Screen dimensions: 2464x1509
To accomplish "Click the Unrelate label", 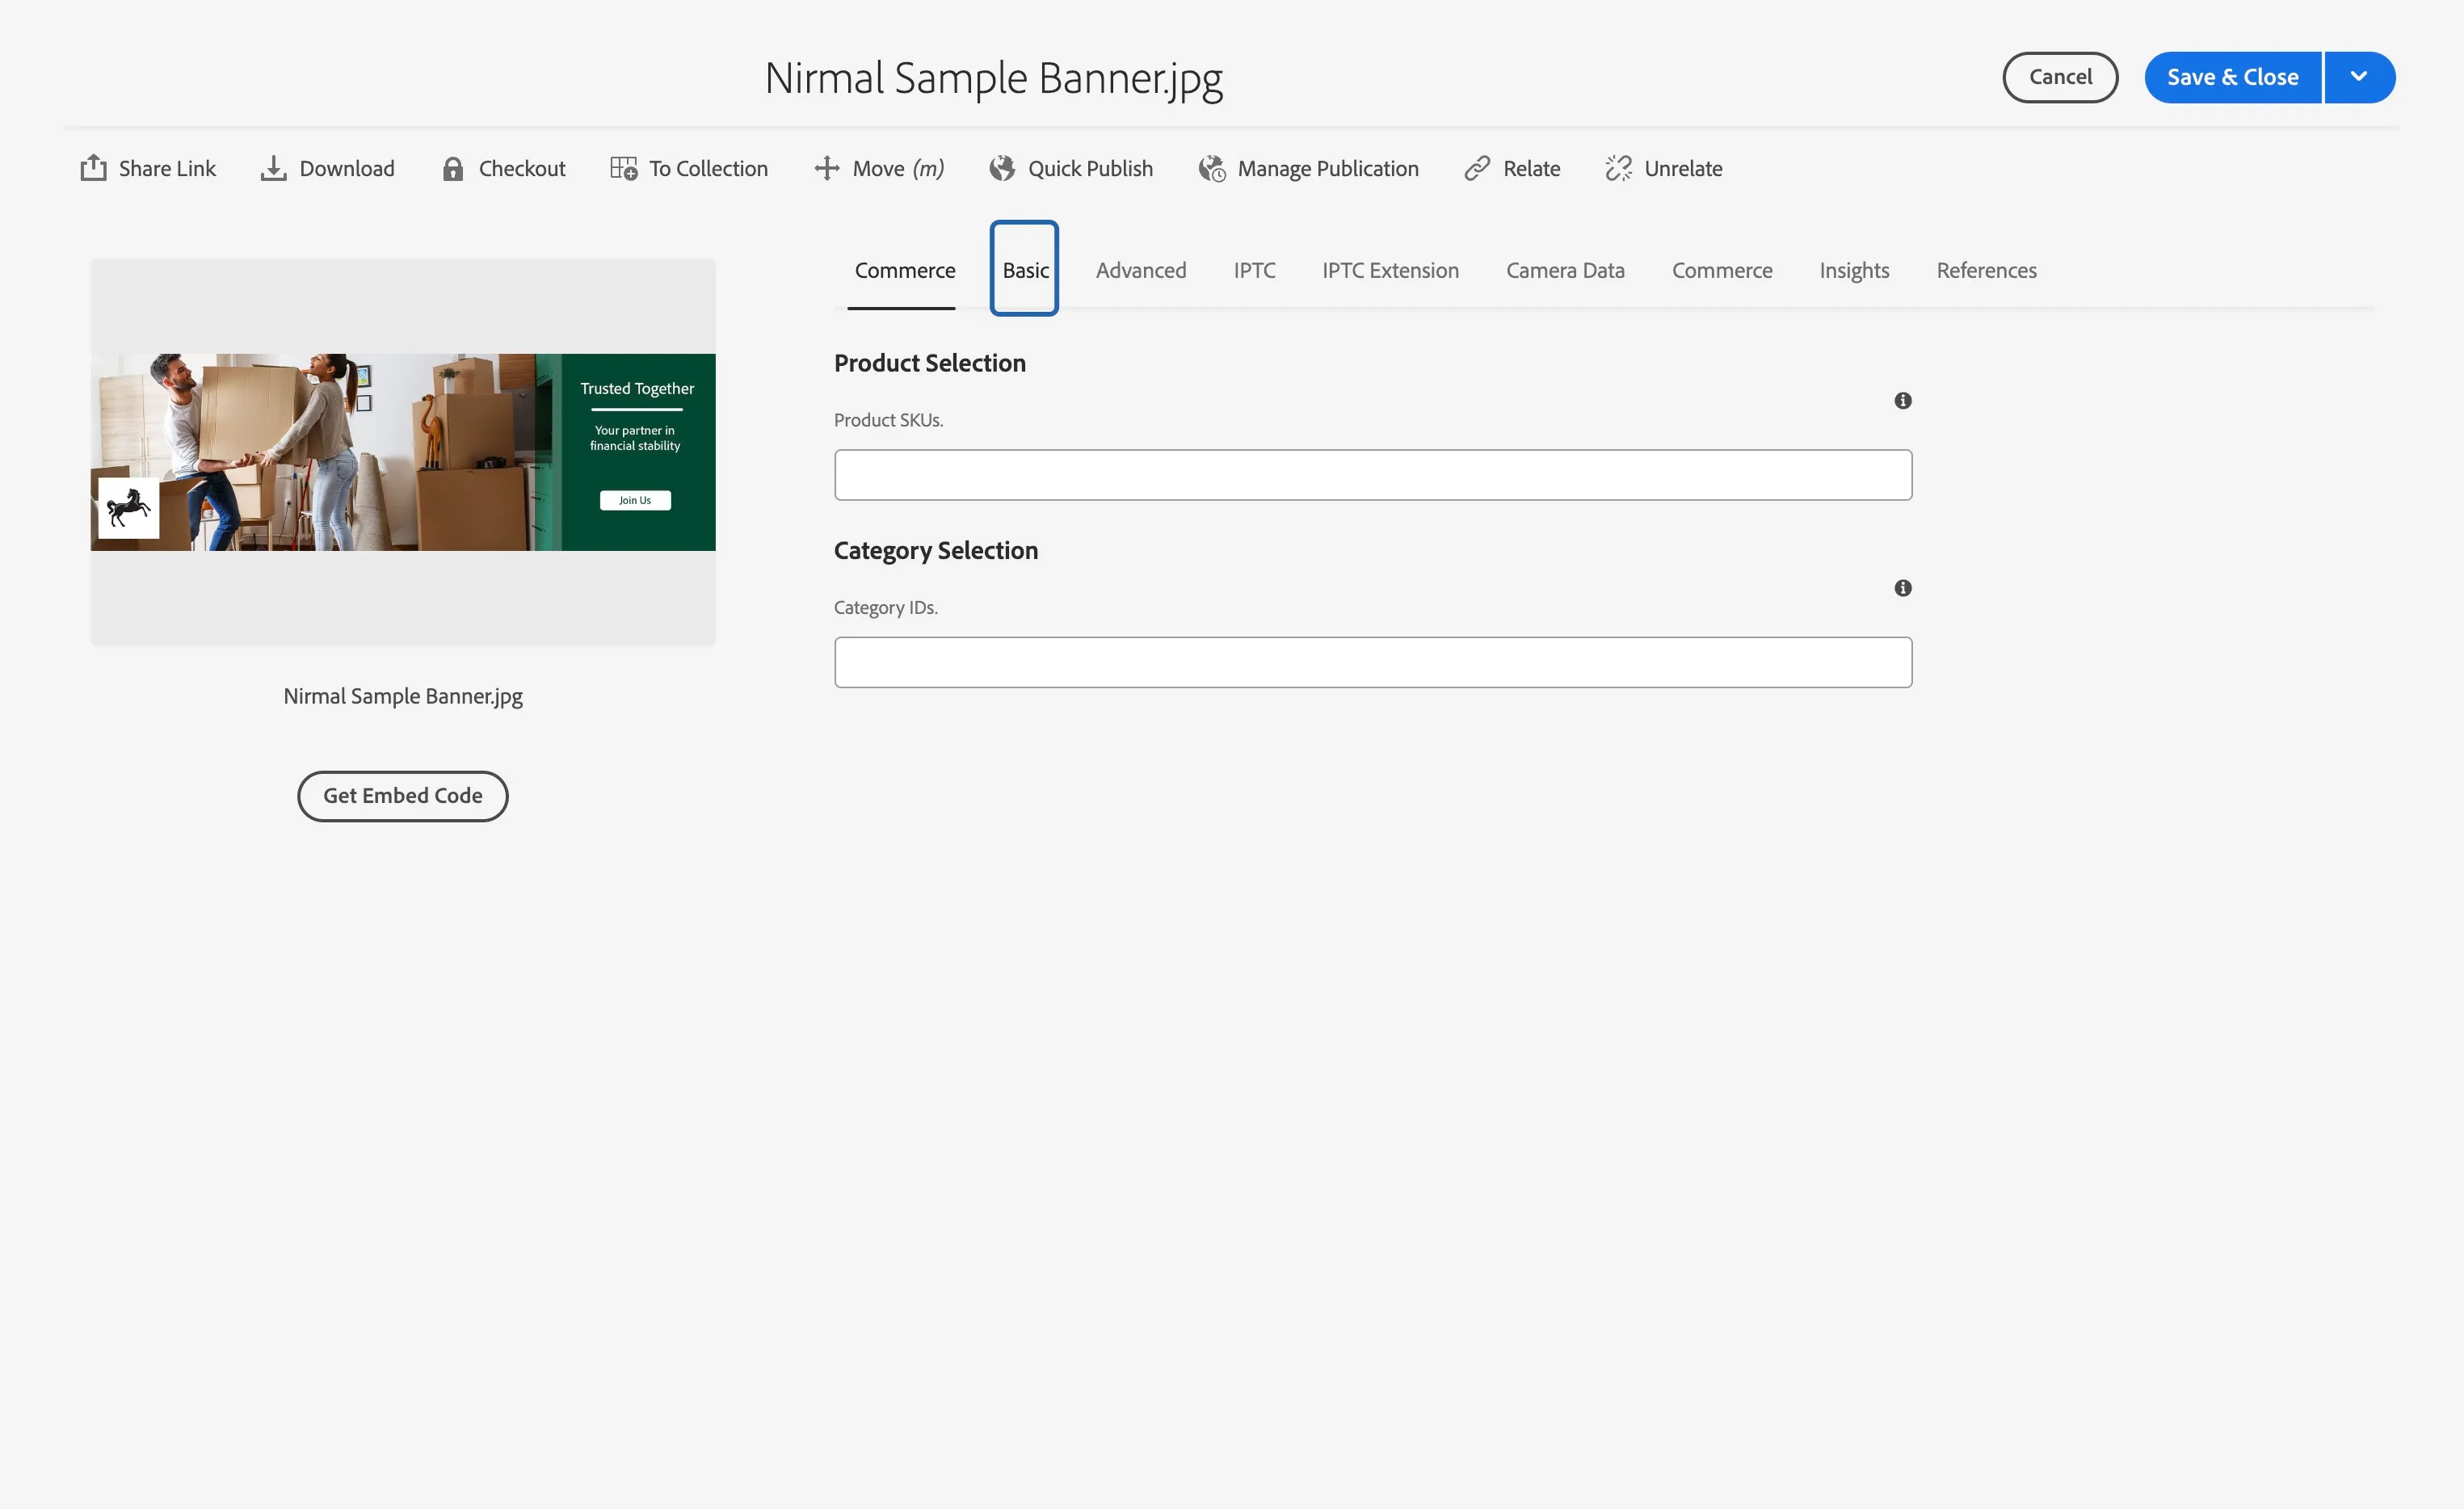I will 1683,168.
